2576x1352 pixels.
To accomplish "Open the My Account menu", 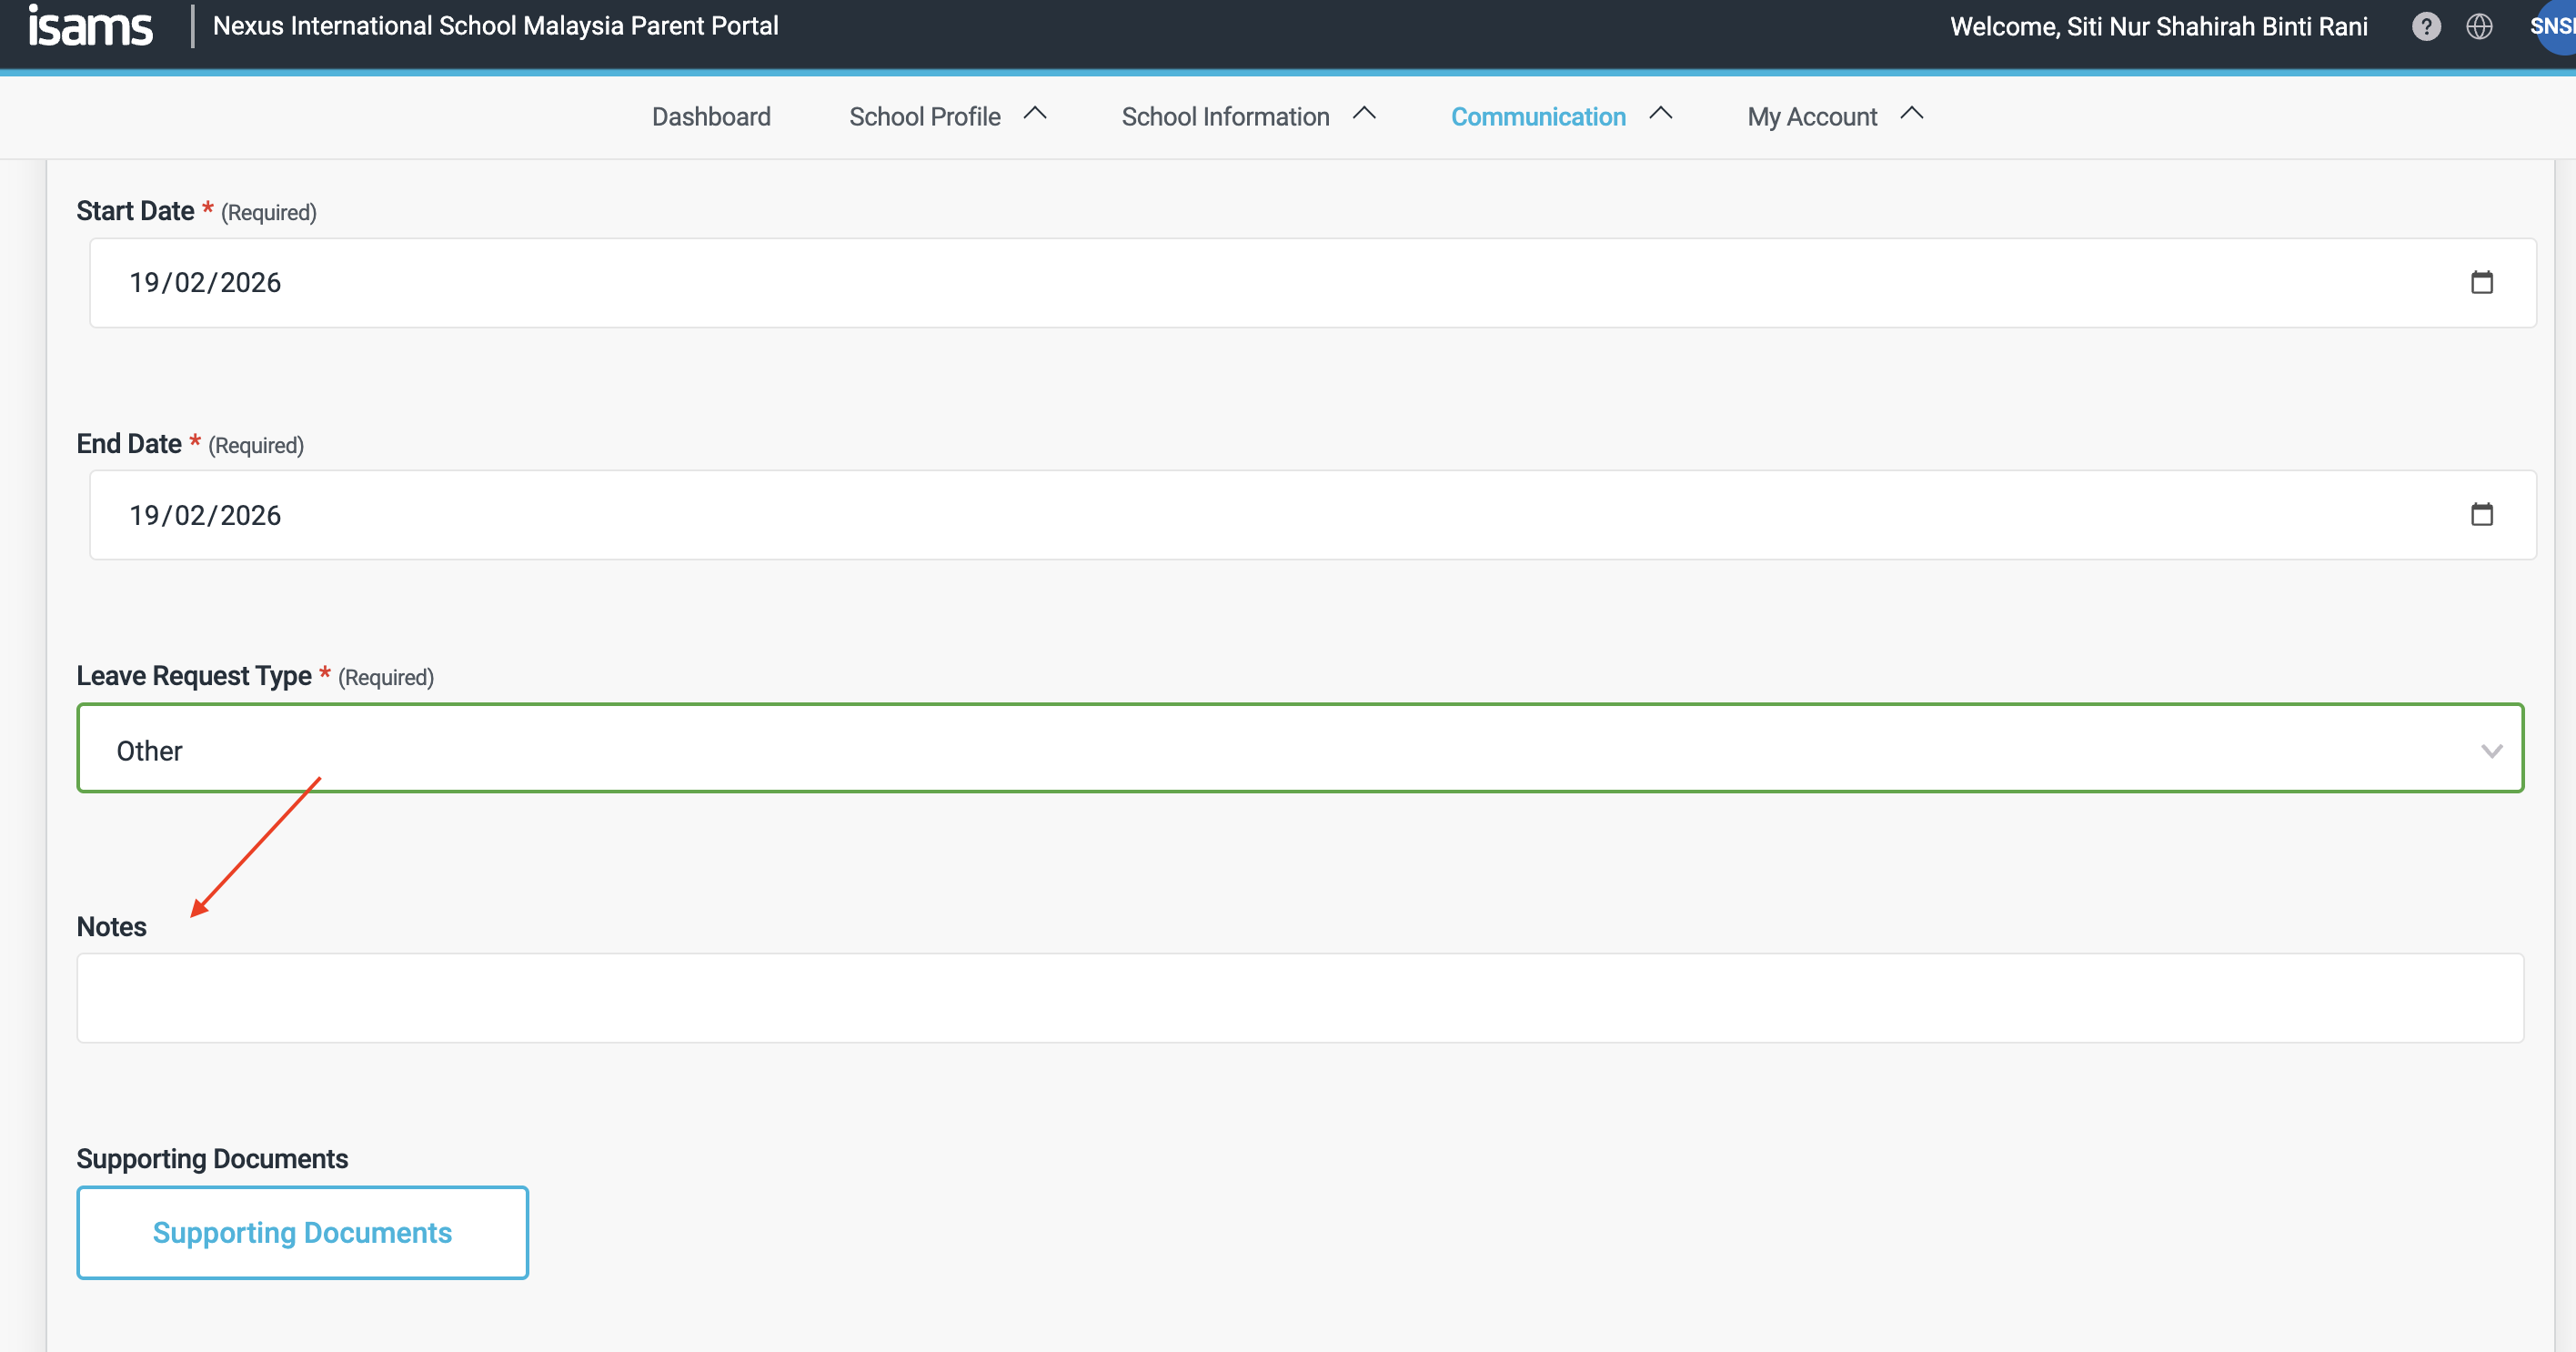I will click(1811, 117).
